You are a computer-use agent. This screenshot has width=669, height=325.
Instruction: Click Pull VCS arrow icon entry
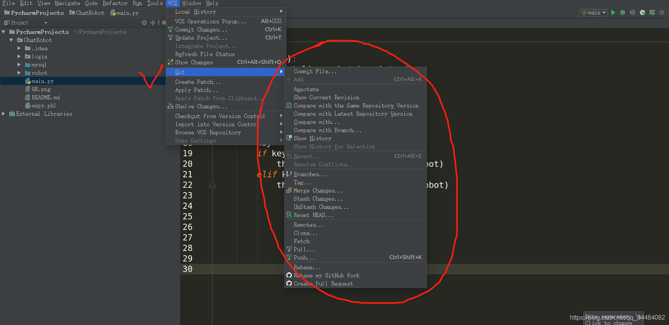(289, 249)
